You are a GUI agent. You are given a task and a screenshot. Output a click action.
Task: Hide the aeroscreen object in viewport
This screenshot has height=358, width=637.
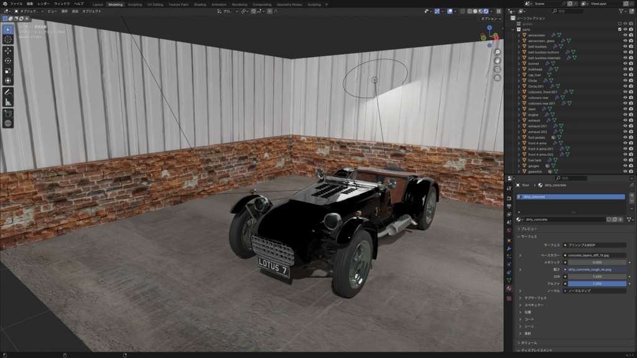point(625,35)
